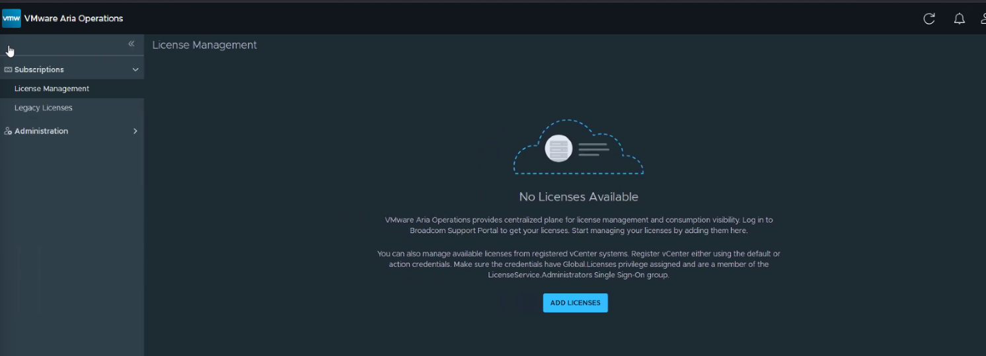Expand the Administration section arrow
This screenshot has width=986, height=356.
pos(135,131)
